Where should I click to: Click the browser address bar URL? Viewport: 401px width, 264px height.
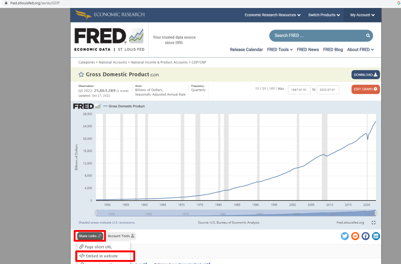(35, 3)
